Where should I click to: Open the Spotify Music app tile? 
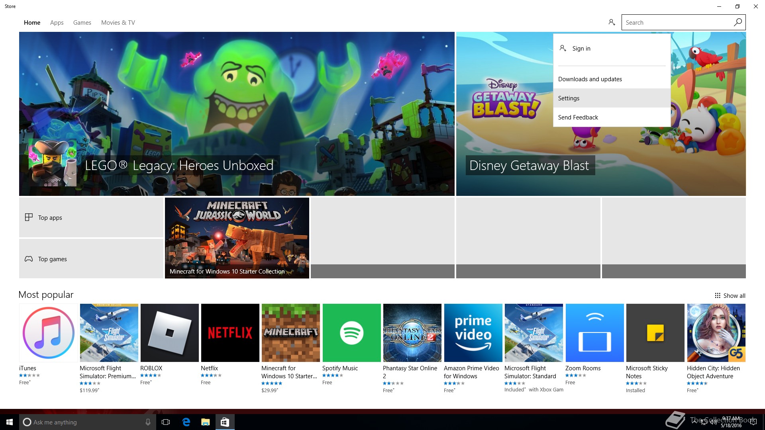(x=351, y=333)
